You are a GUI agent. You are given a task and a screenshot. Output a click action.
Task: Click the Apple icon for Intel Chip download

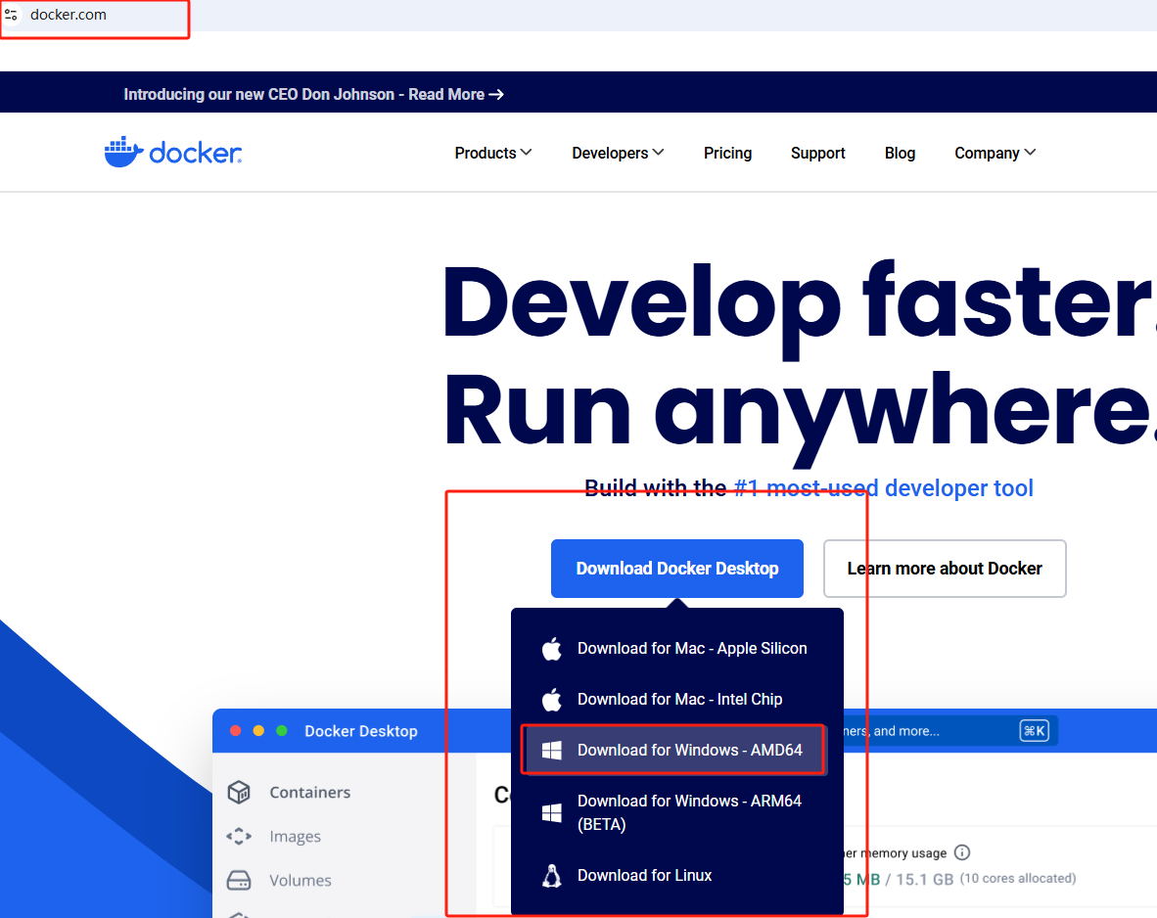coord(552,700)
